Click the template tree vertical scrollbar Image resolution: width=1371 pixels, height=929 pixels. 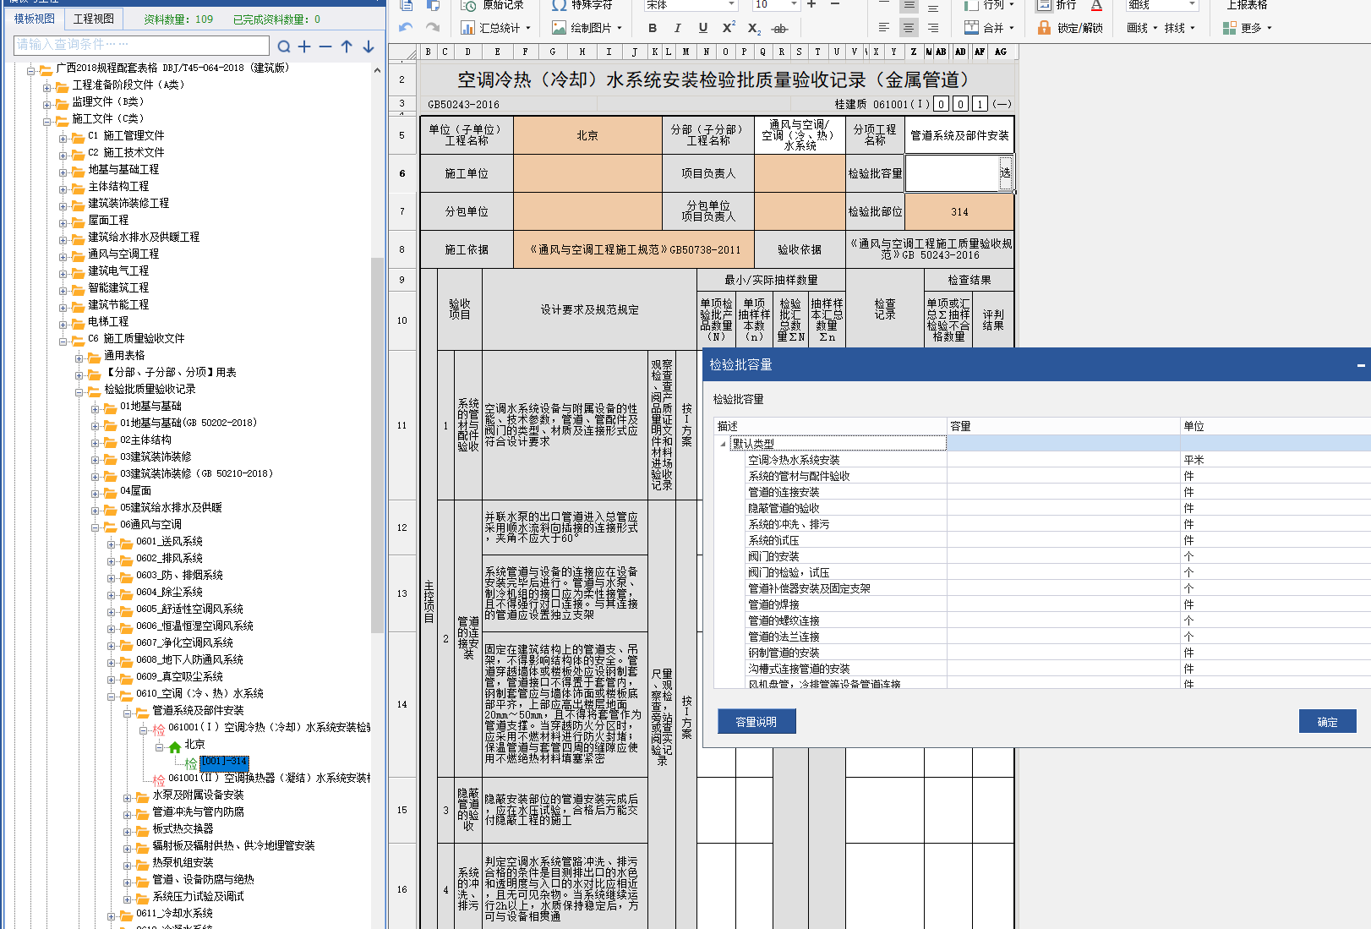click(x=377, y=444)
